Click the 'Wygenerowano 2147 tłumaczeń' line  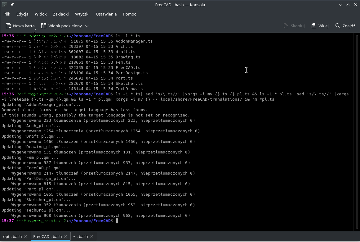(x=103, y=173)
